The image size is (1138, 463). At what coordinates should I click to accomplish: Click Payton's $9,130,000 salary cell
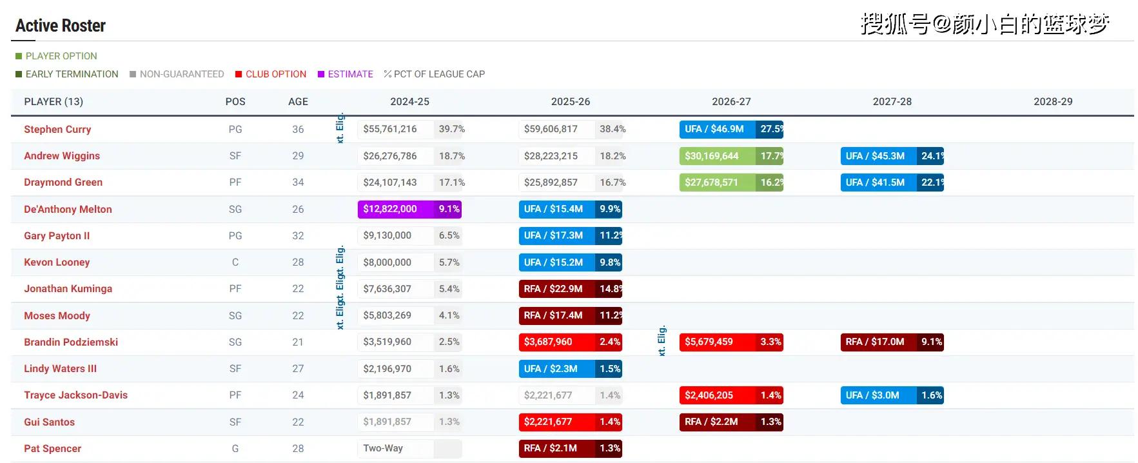(x=410, y=235)
